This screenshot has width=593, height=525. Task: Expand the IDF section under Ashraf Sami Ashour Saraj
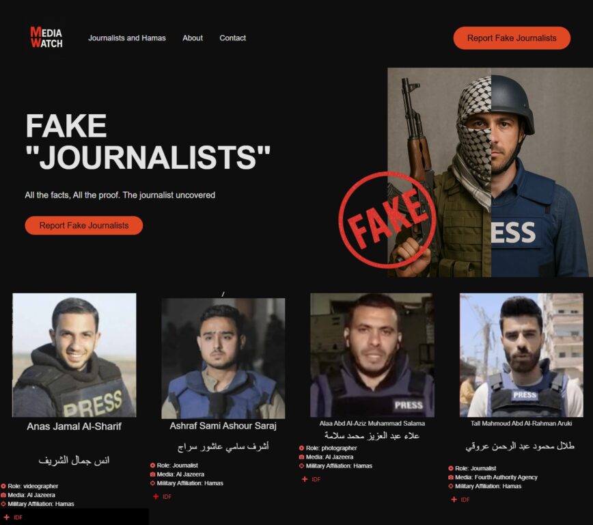(x=162, y=496)
